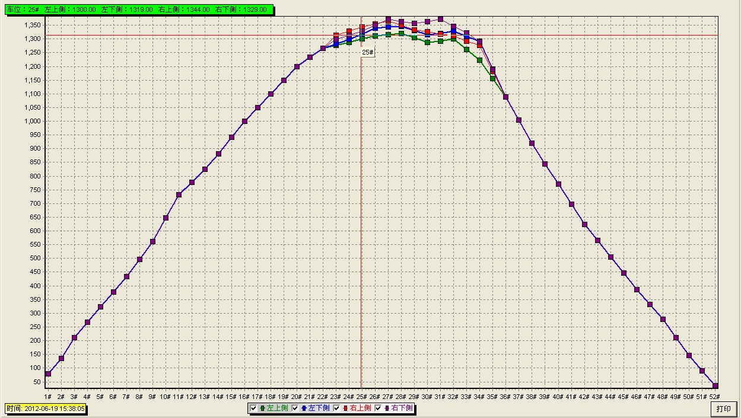Select the data point at position 1#
741x418 pixels.
48,374
